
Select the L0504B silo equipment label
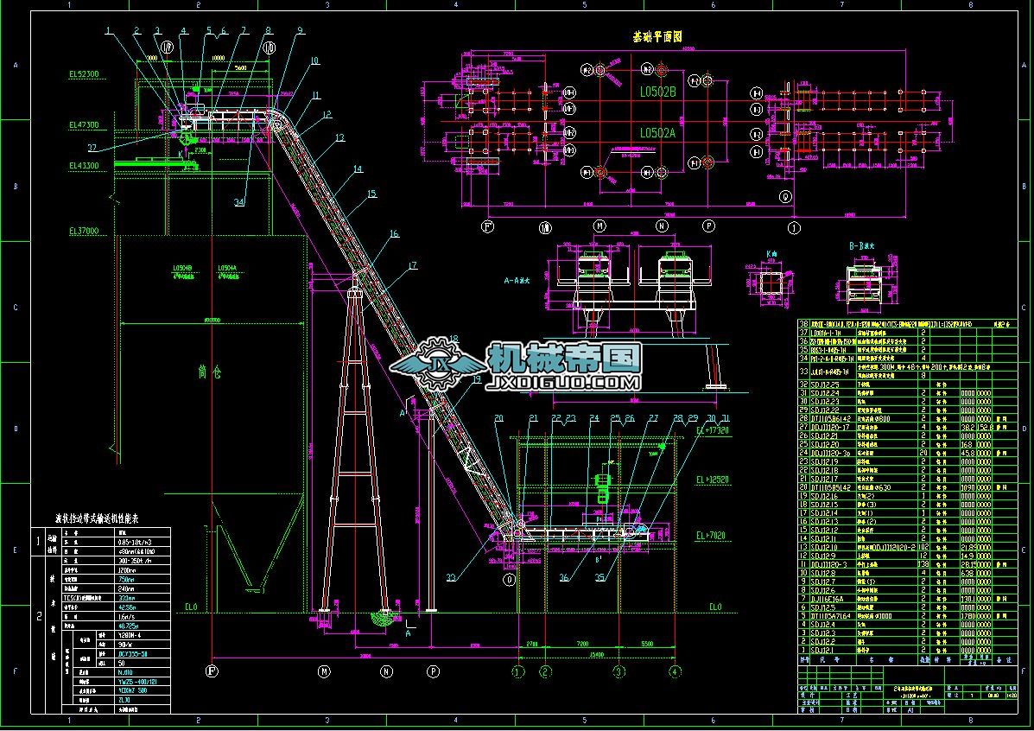point(182,269)
